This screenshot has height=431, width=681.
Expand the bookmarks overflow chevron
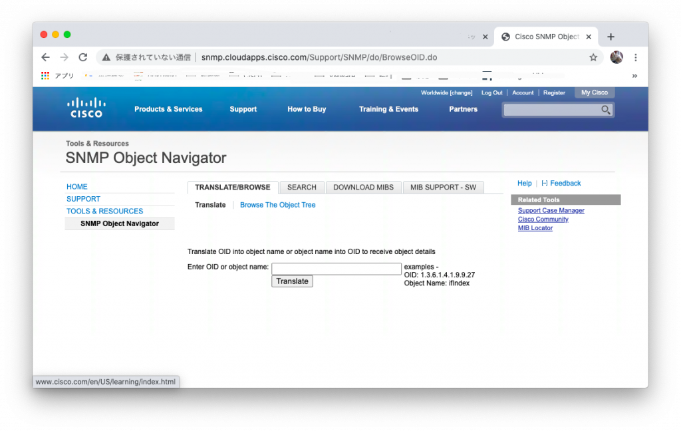click(x=634, y=75)
